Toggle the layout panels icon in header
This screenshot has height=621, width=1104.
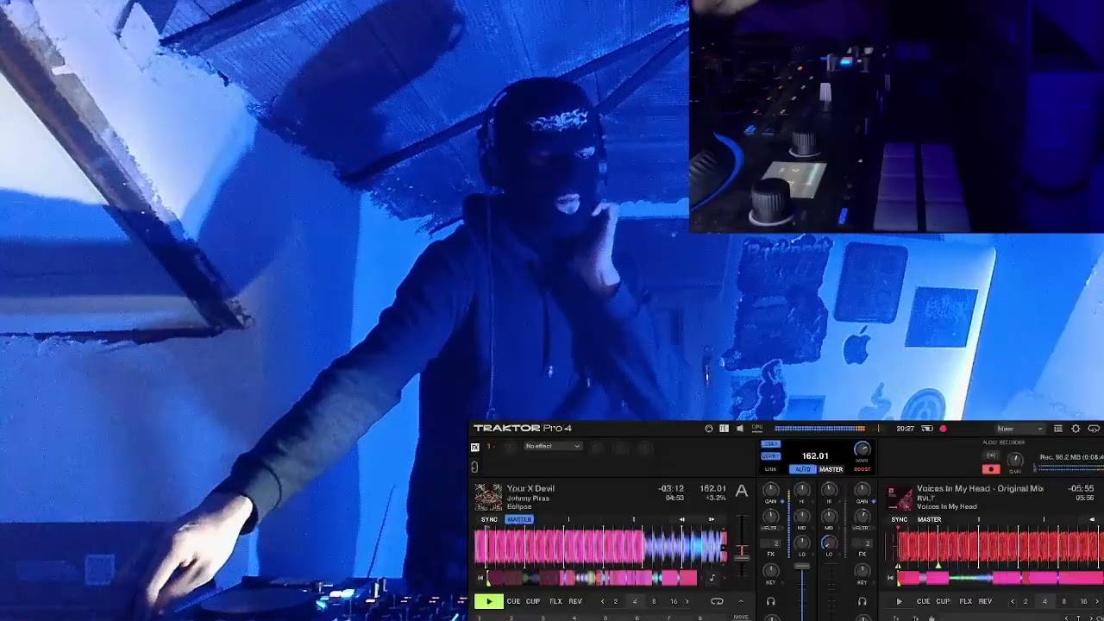(724, 429)
